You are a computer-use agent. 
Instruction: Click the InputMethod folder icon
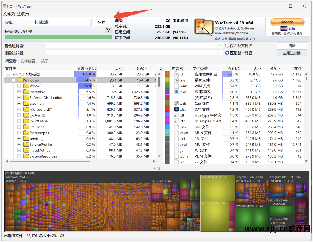pyautogui.click(x=26, y=150)
